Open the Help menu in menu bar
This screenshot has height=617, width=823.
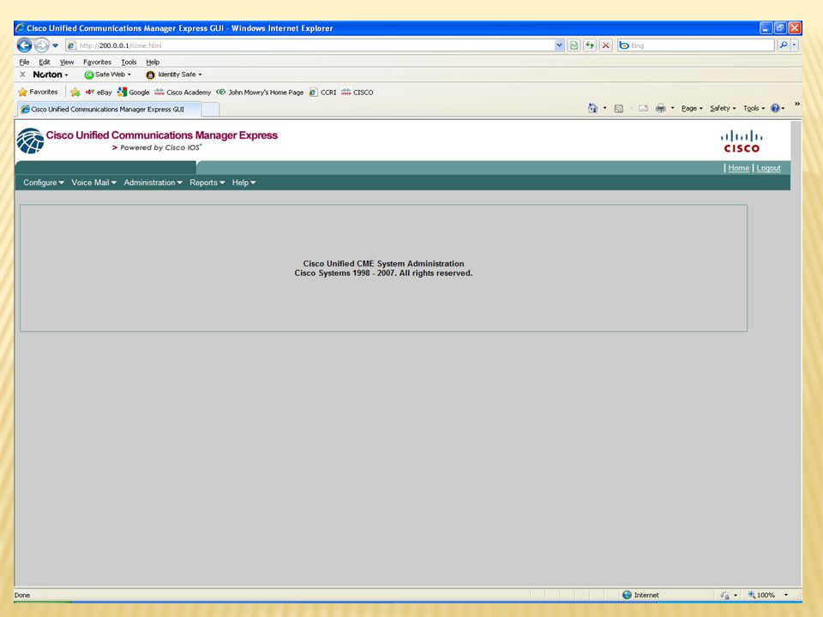point(153,62)
